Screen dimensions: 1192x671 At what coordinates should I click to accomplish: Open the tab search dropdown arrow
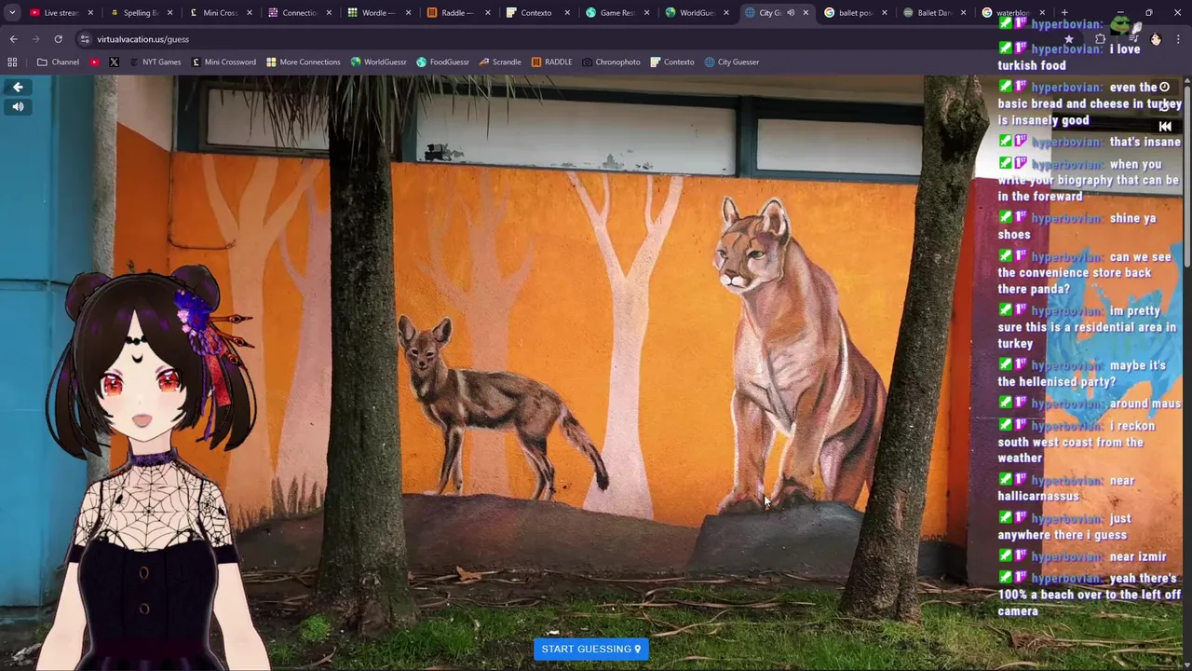(x=12, y=13)
